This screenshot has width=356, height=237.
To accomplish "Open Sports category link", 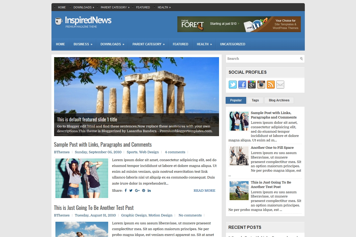I will tap(132, 152).
